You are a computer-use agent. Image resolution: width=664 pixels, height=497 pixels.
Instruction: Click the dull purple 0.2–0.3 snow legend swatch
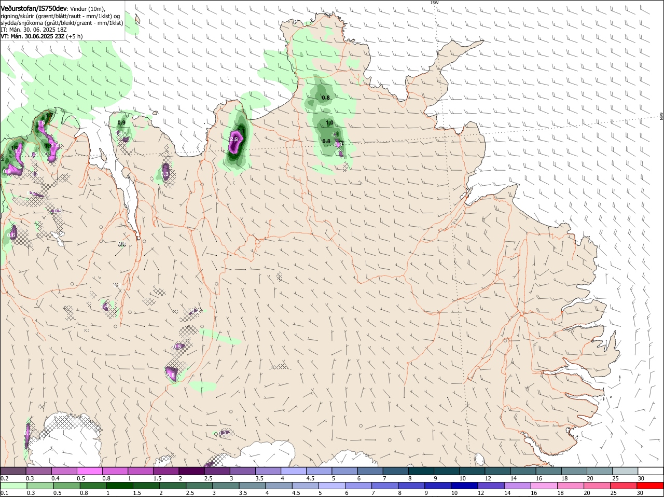[x=13, y=471]
